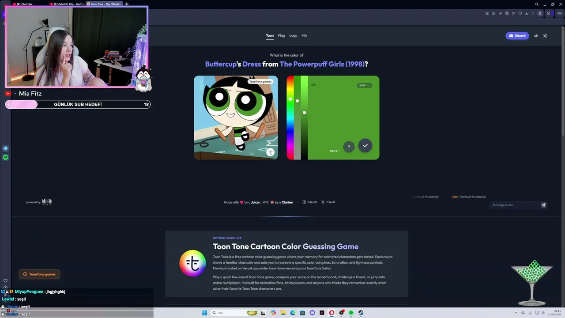565x318 pixels.
Task: Click the round logo button on Buttercup image
Action: pyautogui.click(x=270, y=152)
